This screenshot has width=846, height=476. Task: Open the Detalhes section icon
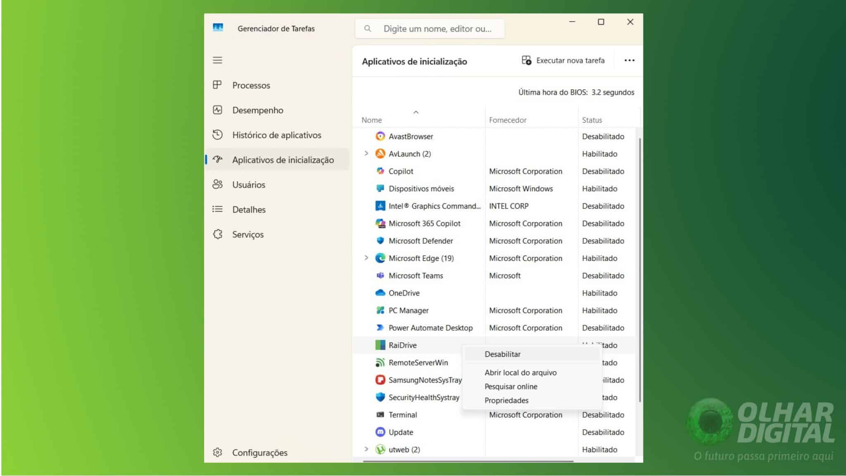pyautogui.click(x=217, y=209)
